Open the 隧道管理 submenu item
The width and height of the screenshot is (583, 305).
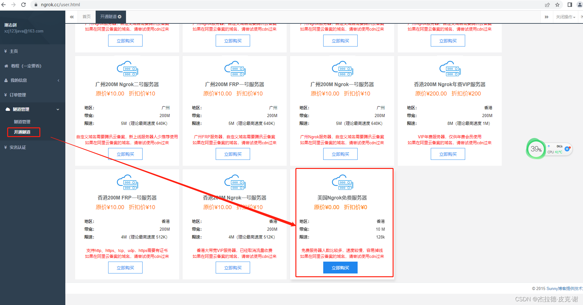[22, 122]
